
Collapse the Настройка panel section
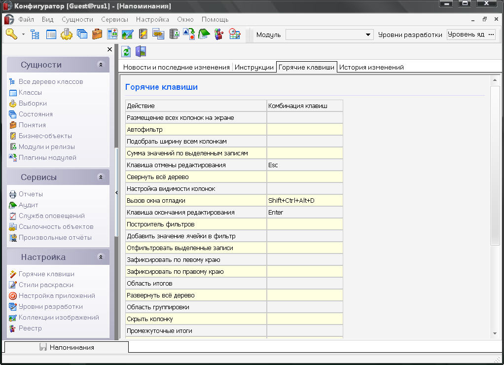coord(101,257)
